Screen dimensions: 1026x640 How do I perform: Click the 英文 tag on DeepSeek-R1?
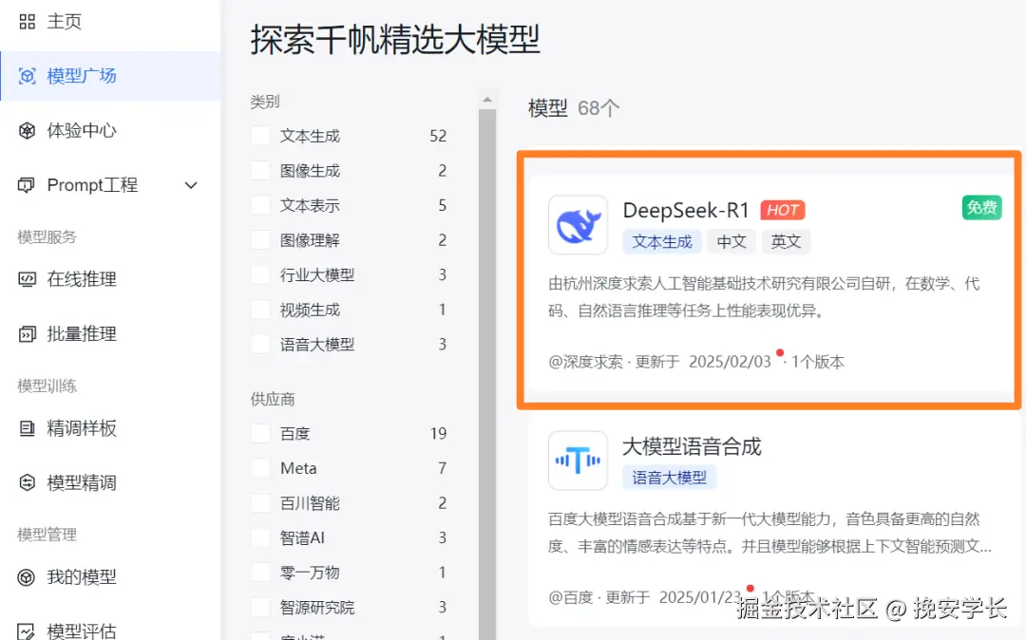(x=786, y=242)
